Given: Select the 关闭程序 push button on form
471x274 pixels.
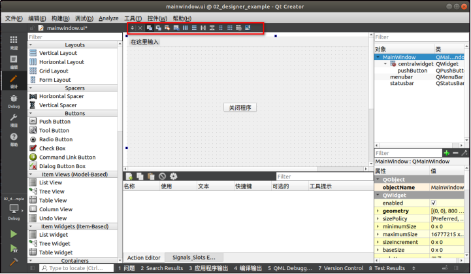Looking at the screenshot, I should (240, 107).
